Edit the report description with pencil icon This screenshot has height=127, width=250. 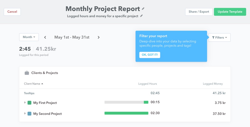tap(141, 16)
